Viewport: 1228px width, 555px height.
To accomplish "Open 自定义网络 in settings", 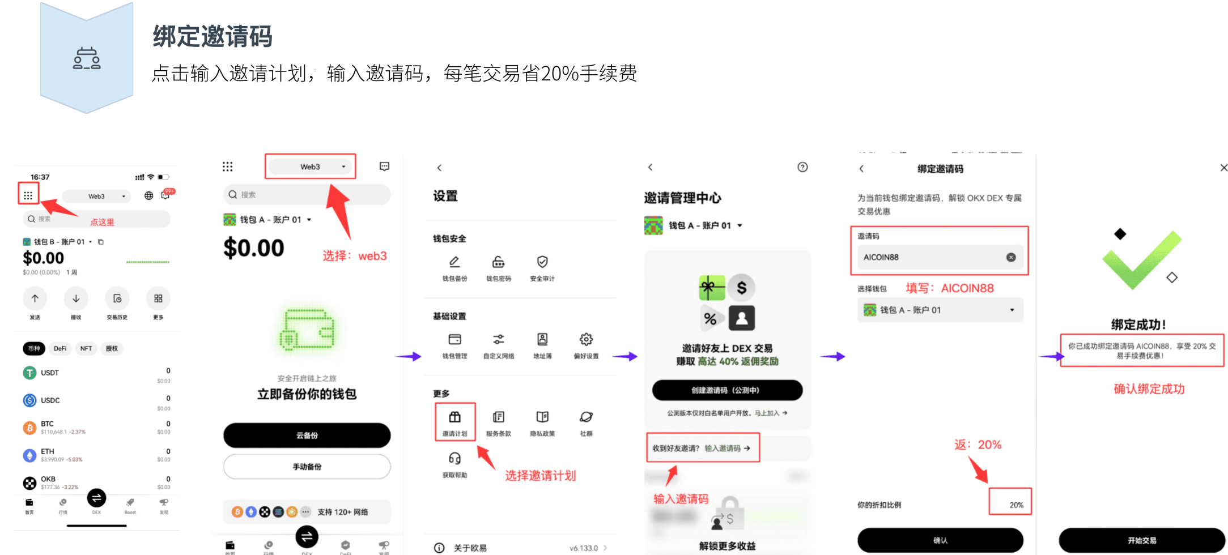I will pos(499,345).
